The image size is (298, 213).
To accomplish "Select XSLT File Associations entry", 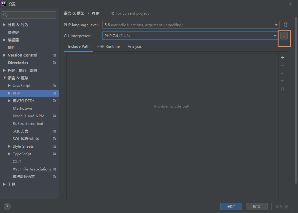I will pyautogui.click(x=32, y=169).
